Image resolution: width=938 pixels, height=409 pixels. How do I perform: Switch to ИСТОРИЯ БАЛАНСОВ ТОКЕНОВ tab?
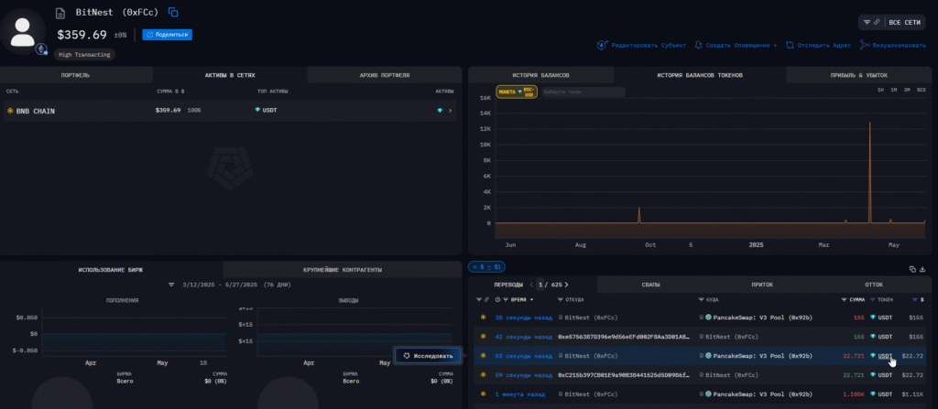(x=700, y=75)
